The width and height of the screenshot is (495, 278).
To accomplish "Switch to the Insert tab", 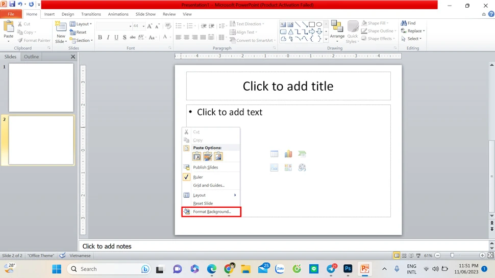I will point(49,14).
